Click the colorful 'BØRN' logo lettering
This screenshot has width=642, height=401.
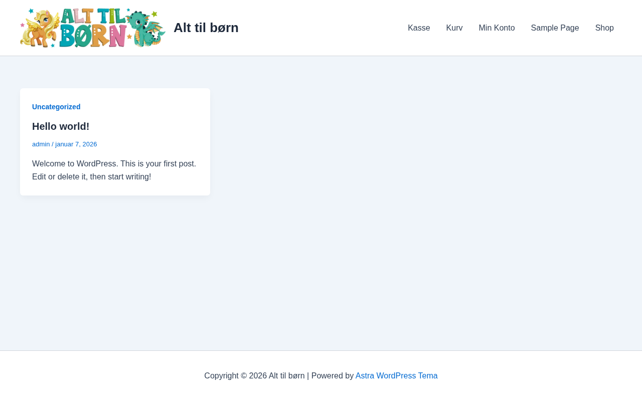point(93,36)
